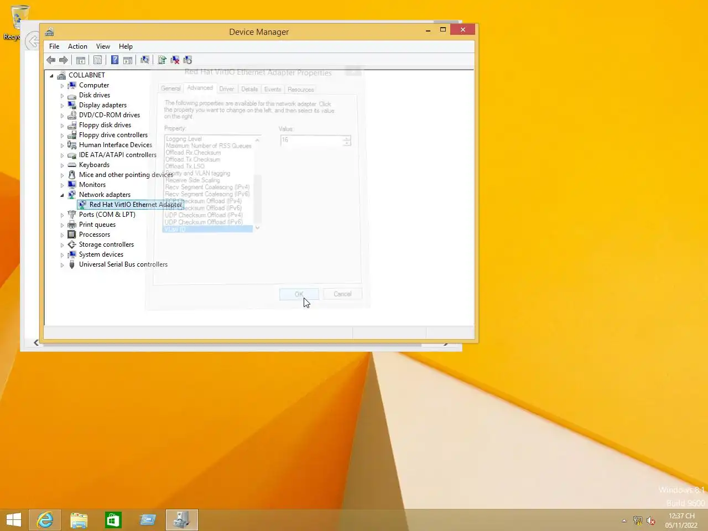Click the Update Driver Software toolbar icon

(x=162, y=60)
